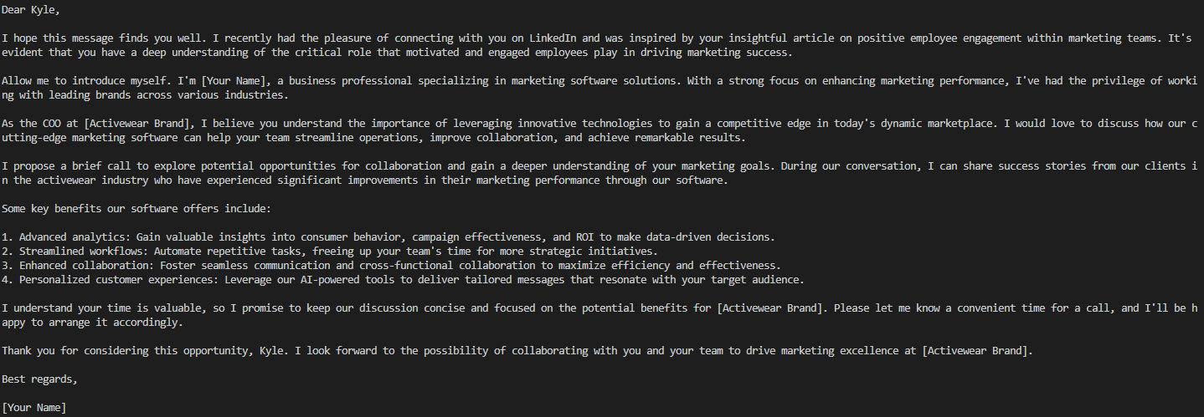Click 'I hope this message finds you well.' sentence

click(x=105, y=38)
